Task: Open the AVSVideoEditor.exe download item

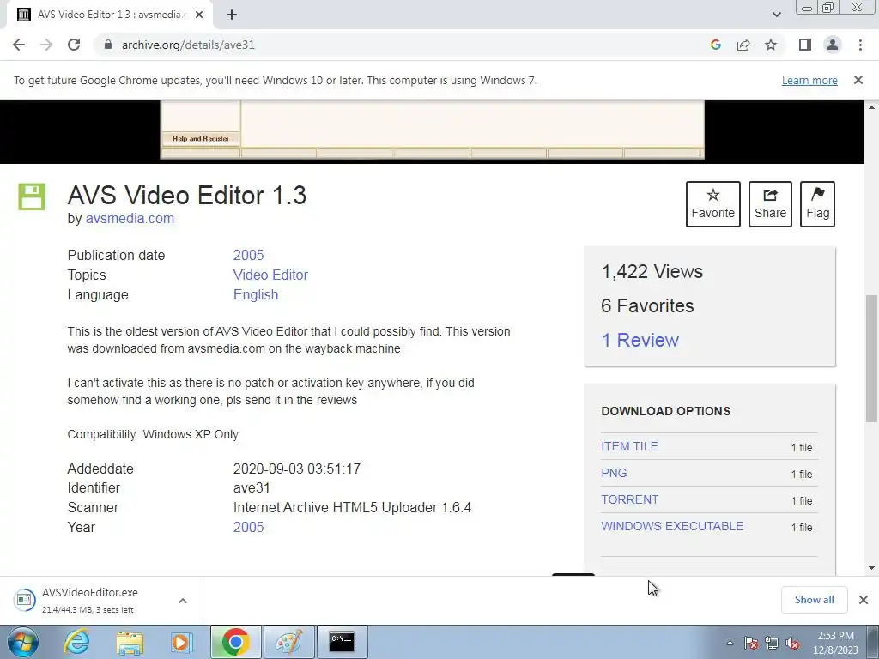Action: [89, 600]
